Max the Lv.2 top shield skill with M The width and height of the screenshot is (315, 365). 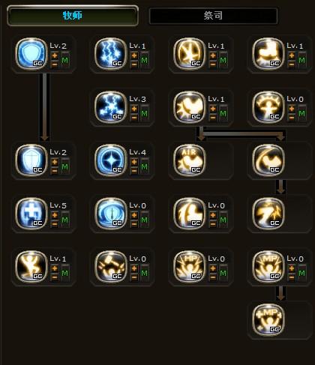coord(65,60)
